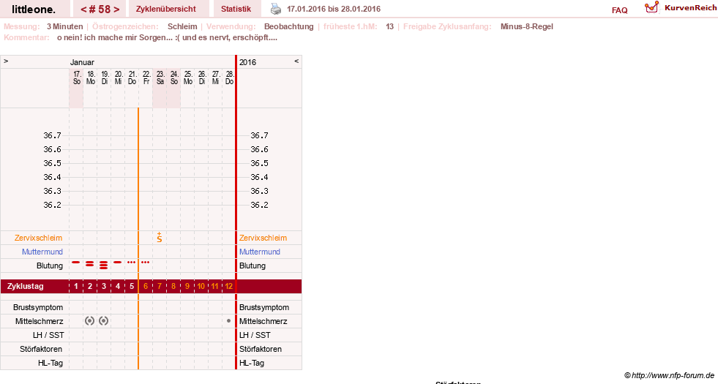Click the left Muttermund row label
This screenshot has width=718, height=384.
pos(42,252)
